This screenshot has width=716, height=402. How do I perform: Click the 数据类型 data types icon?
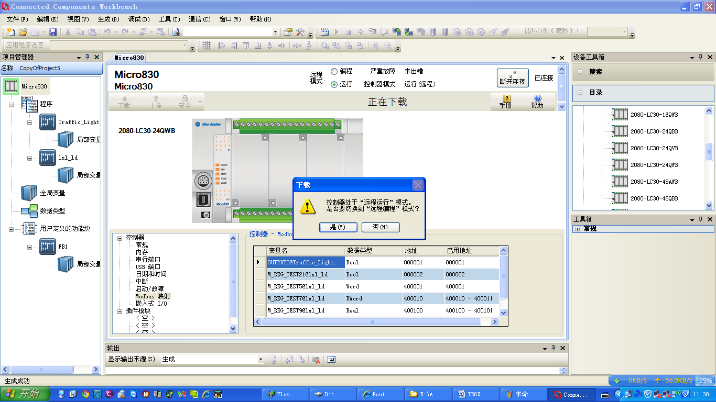[29, 211]
